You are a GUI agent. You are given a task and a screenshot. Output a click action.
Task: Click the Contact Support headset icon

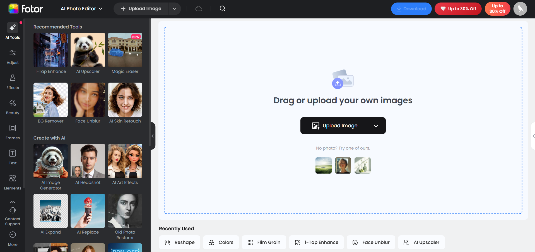tap(13, 210)
